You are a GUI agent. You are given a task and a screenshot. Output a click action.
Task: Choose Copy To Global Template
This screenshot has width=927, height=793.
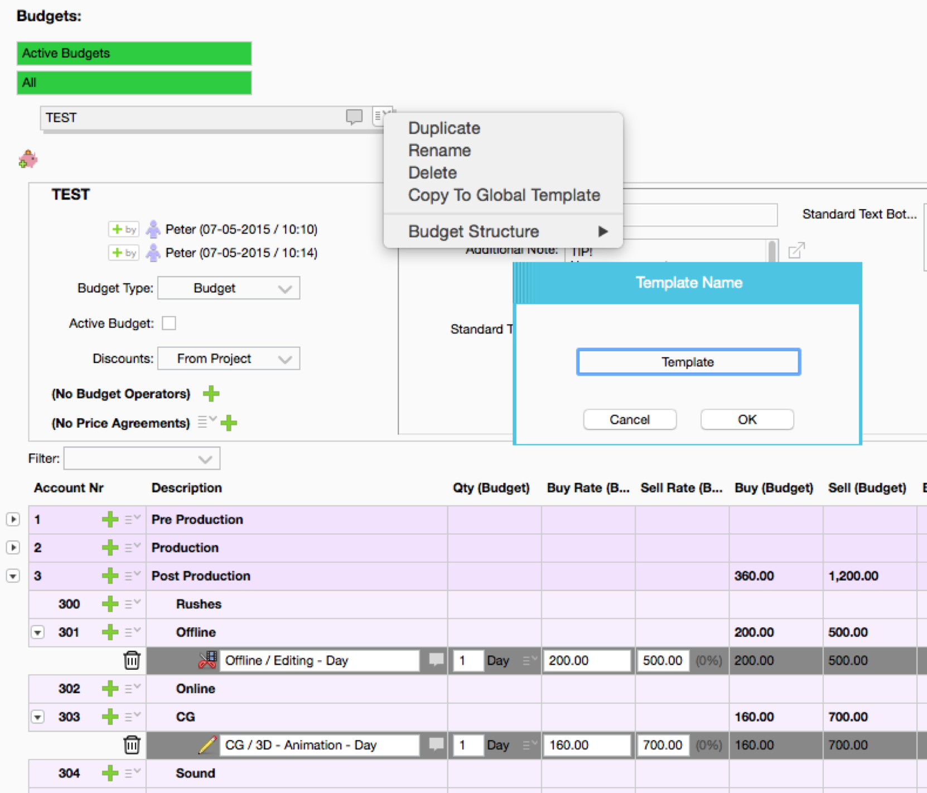(504, 195)
